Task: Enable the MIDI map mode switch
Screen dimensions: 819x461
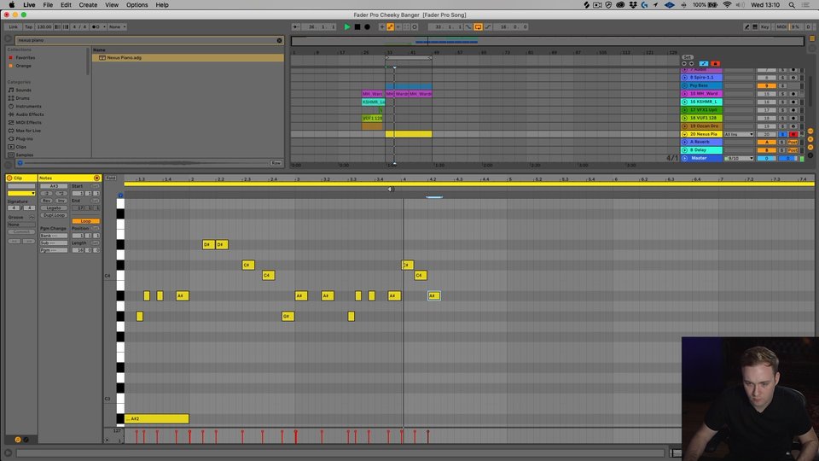Action: [781, 26]
